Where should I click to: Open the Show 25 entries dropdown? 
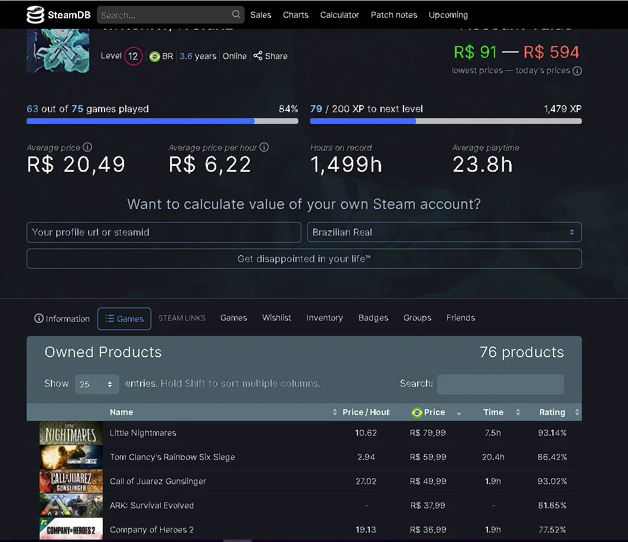(x=97, y=384)
